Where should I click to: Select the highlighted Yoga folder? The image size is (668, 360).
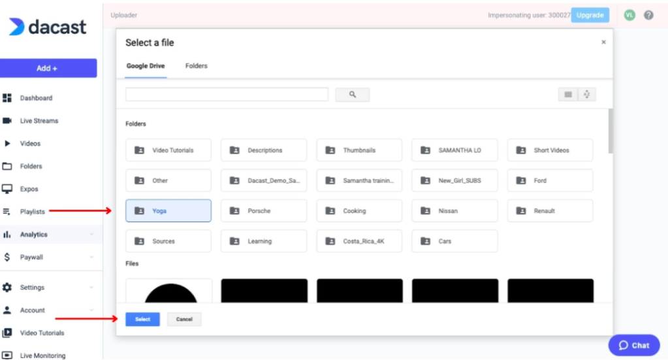click(x=168, y=211)
